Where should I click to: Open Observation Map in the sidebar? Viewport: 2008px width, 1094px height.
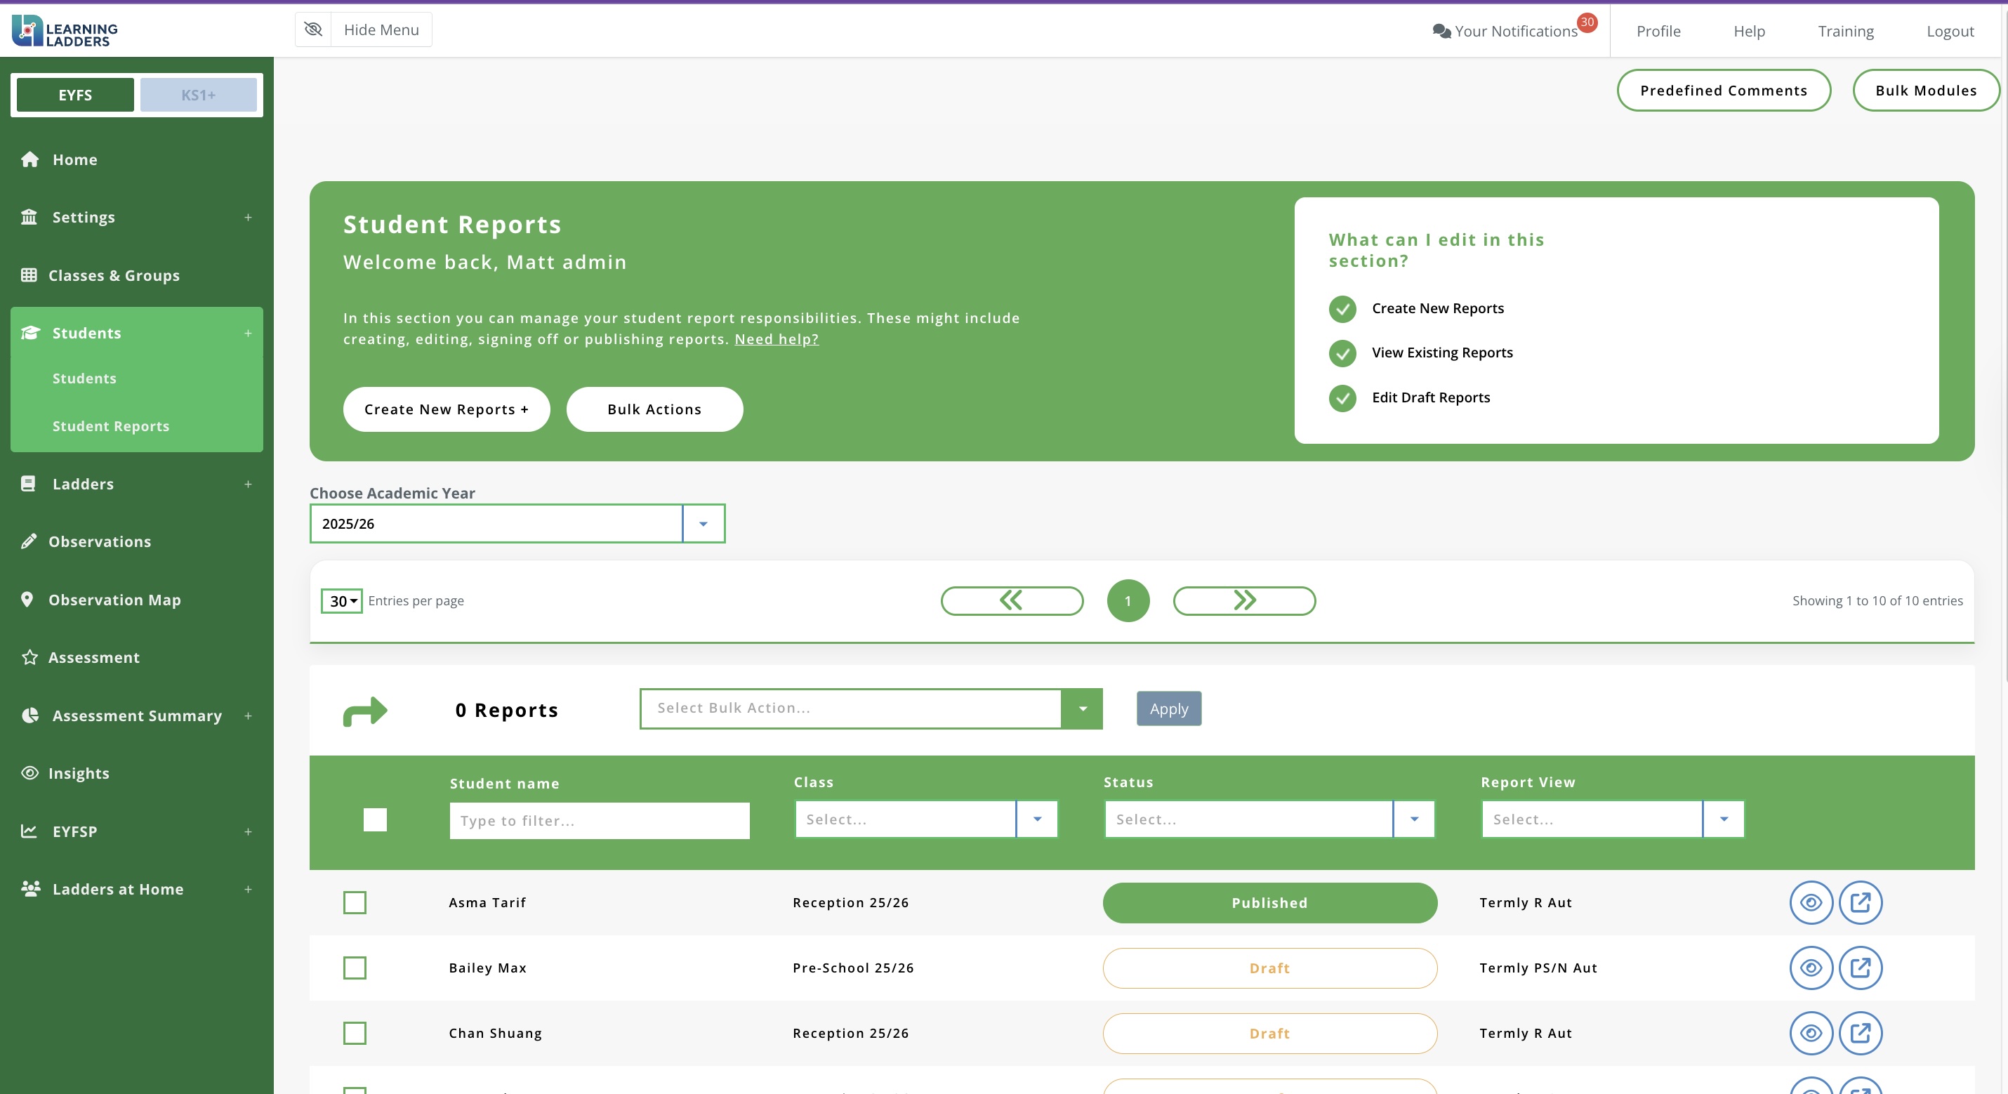[x=114, y=600]
